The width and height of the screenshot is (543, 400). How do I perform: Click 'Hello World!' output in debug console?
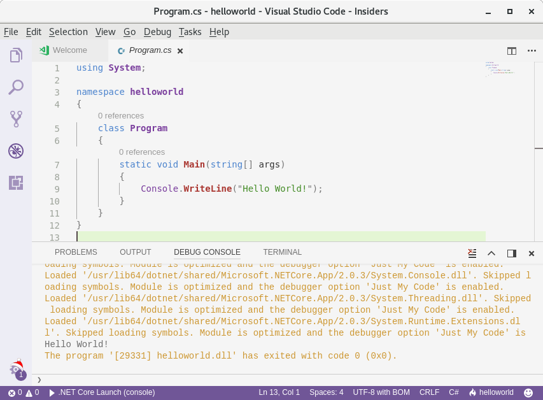pyautogui.click(x=76, y=344)
